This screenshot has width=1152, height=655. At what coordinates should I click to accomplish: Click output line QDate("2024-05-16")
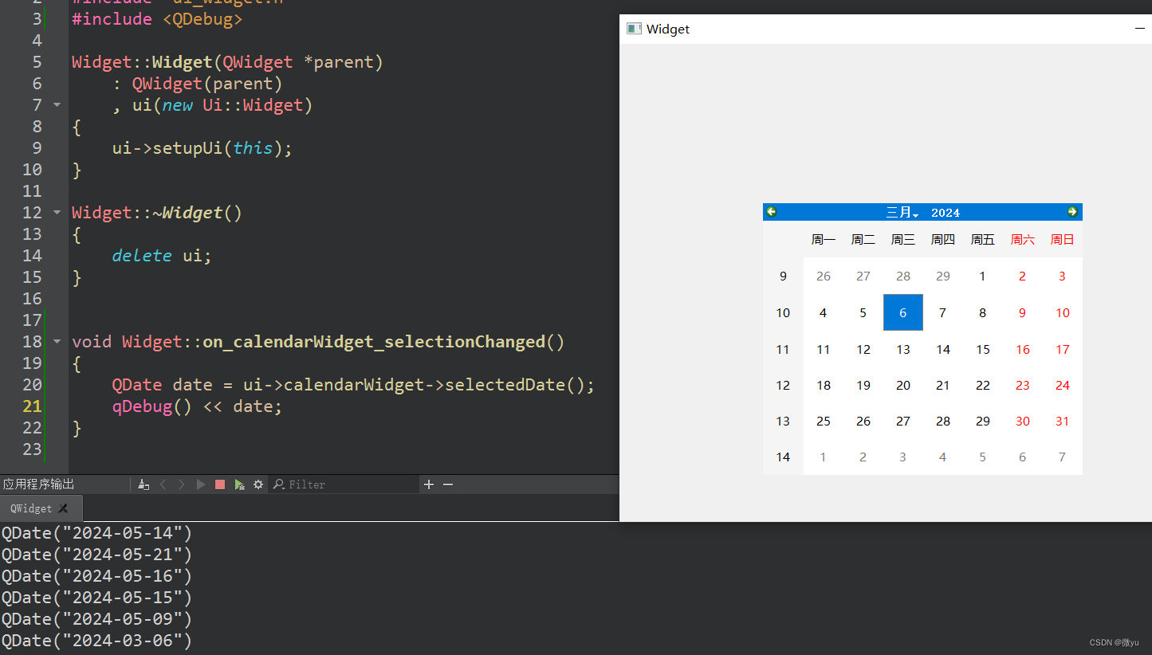(96, 575)
